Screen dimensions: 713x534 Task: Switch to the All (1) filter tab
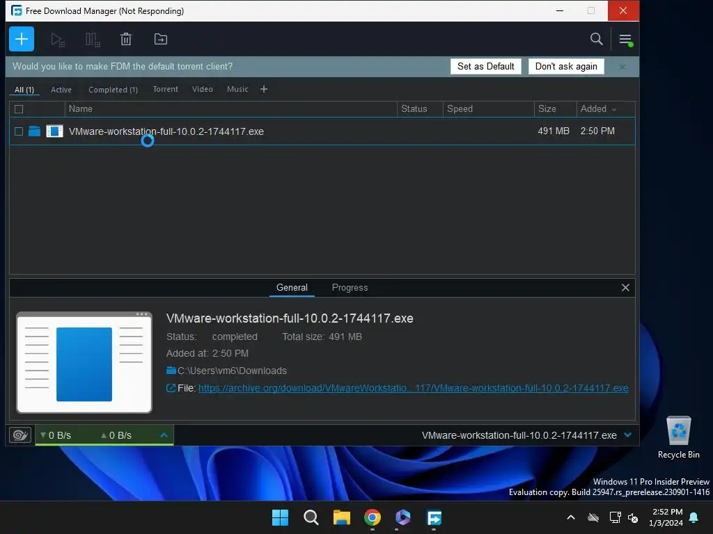[24, 90]
